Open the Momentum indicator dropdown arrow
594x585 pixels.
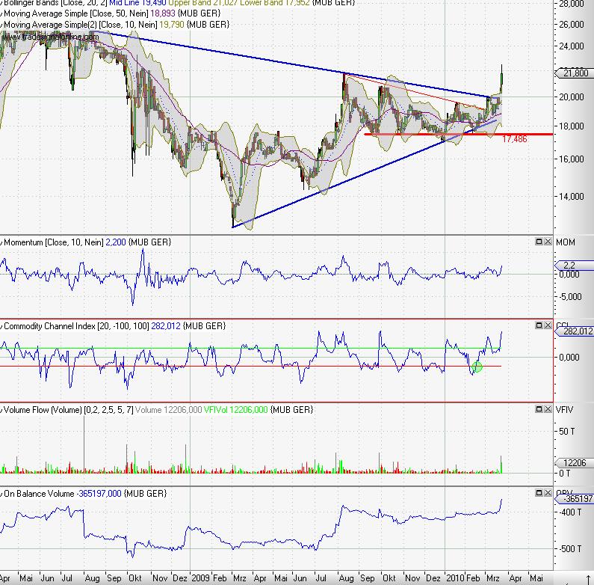(2, 242)
